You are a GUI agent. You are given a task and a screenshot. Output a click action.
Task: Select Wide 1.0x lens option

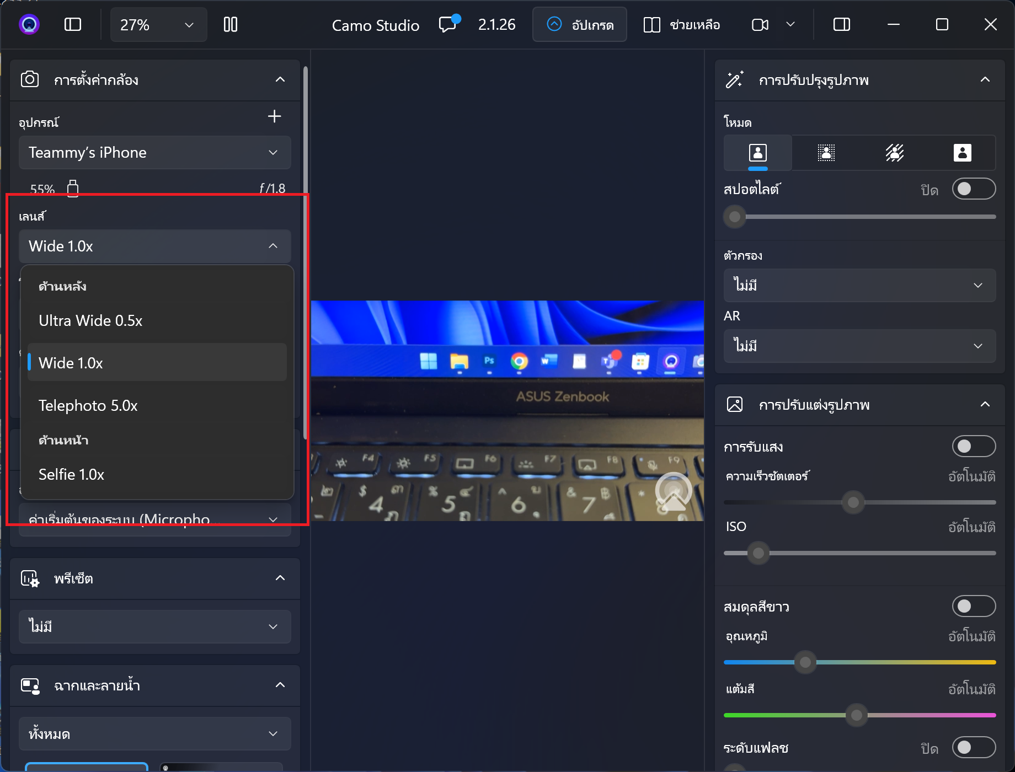click(157, 363)
